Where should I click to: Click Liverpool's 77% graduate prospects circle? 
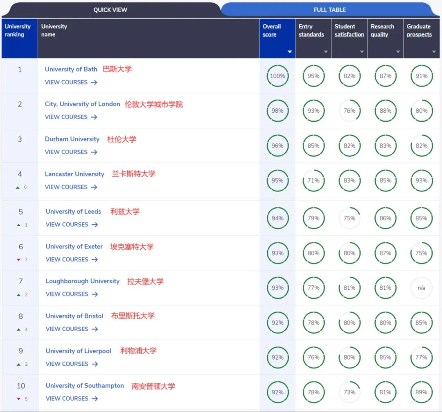pyautogui.click(x=422, y=357)
